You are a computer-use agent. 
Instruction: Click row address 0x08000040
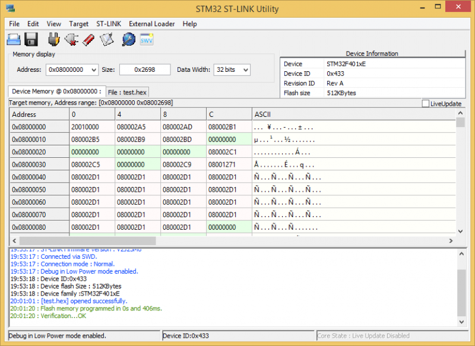tap(39, 177)
